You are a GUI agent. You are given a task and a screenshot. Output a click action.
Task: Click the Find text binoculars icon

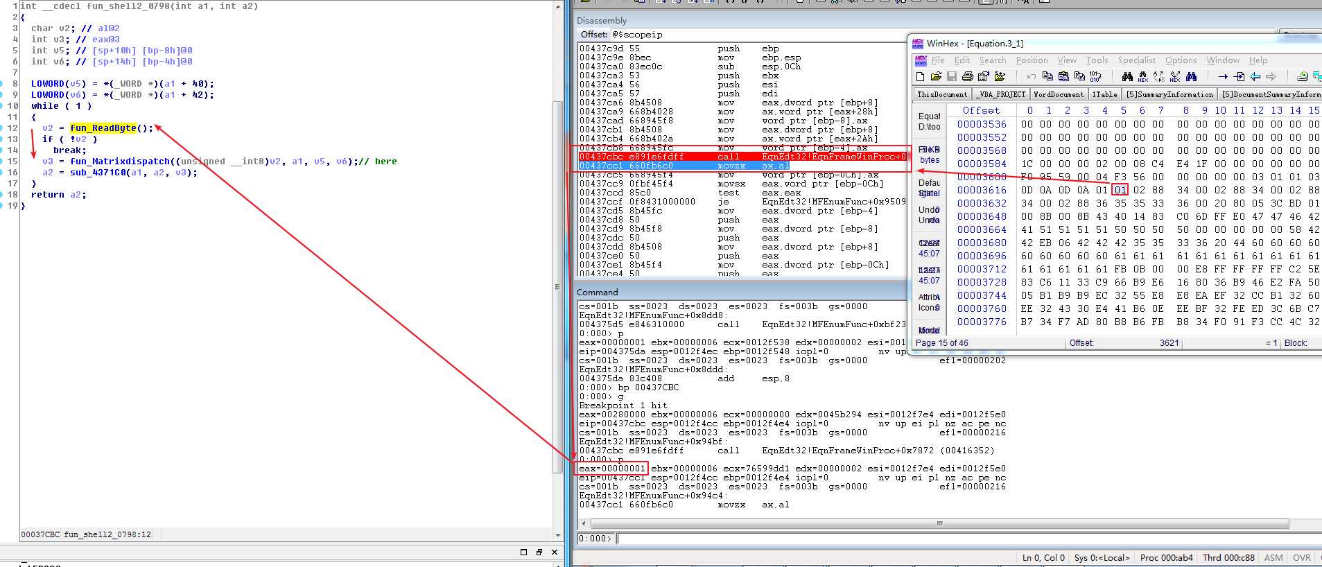click(1127, 76)
